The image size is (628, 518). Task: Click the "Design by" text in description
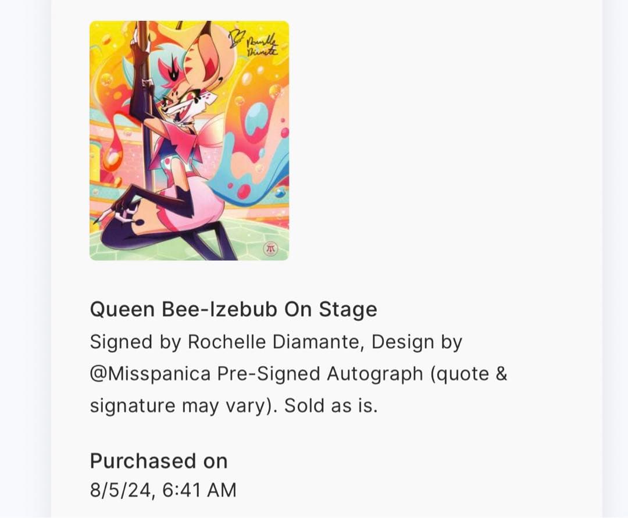click(417, 342)
